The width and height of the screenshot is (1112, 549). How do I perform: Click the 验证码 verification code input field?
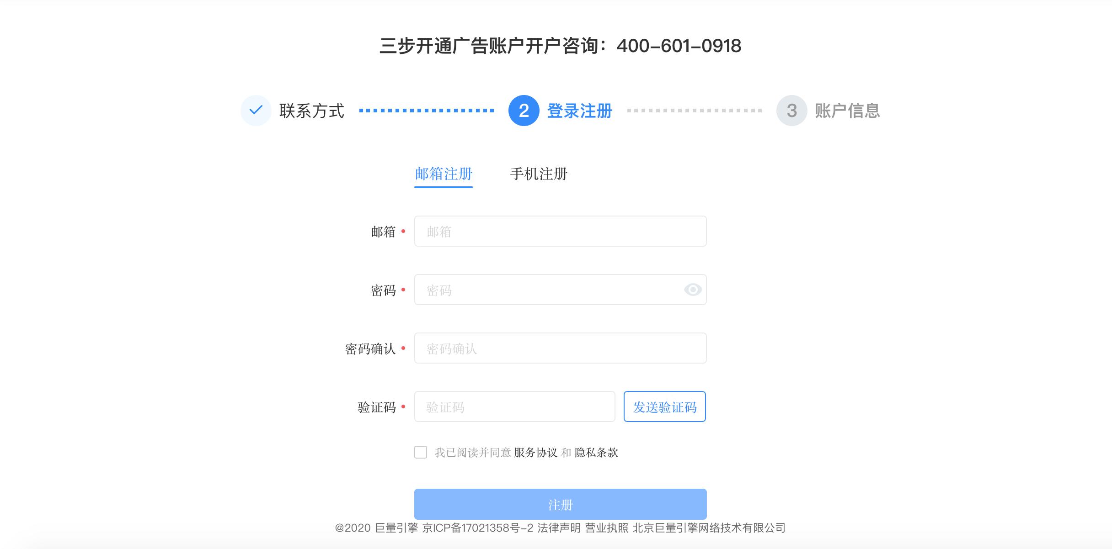[514, 406]
